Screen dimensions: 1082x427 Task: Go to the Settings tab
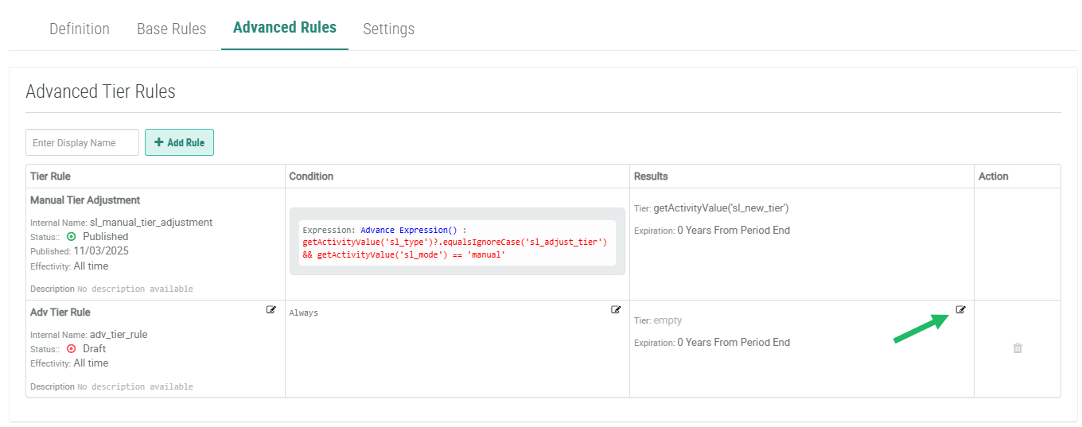(x=388, y=29)
